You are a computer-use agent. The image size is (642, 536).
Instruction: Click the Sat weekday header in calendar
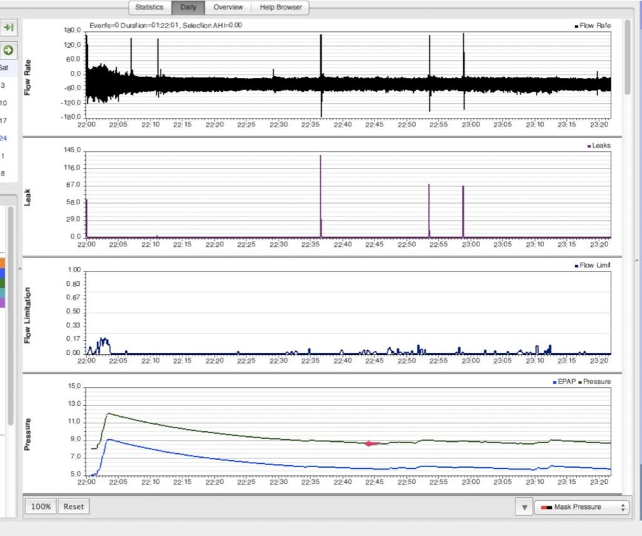coord(4,68)
